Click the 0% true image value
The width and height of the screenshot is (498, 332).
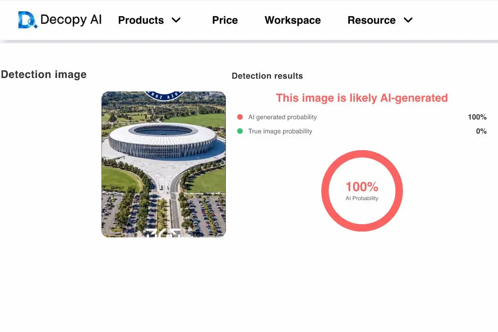(481, 131)
